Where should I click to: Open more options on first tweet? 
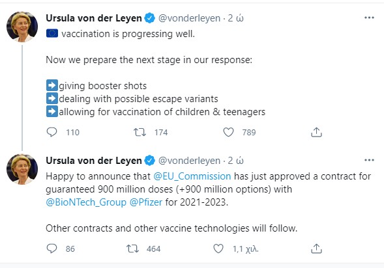[x=369, y=18]
